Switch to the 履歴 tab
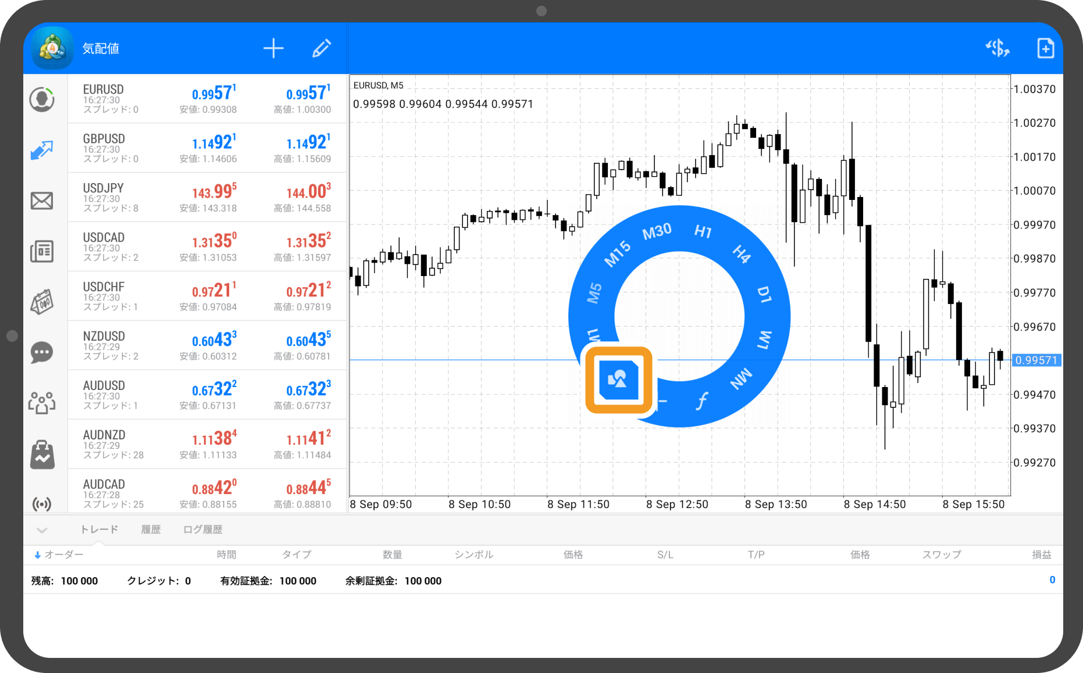This screenshot has width=1083, height=673. pyautogui.click(x=151, y=529)
